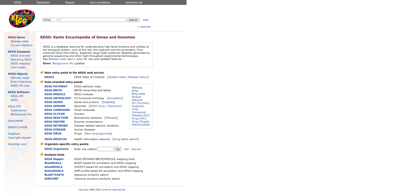Click the Go button
Viewport: 407px width, 196px height.
click(x=118, y=149)
